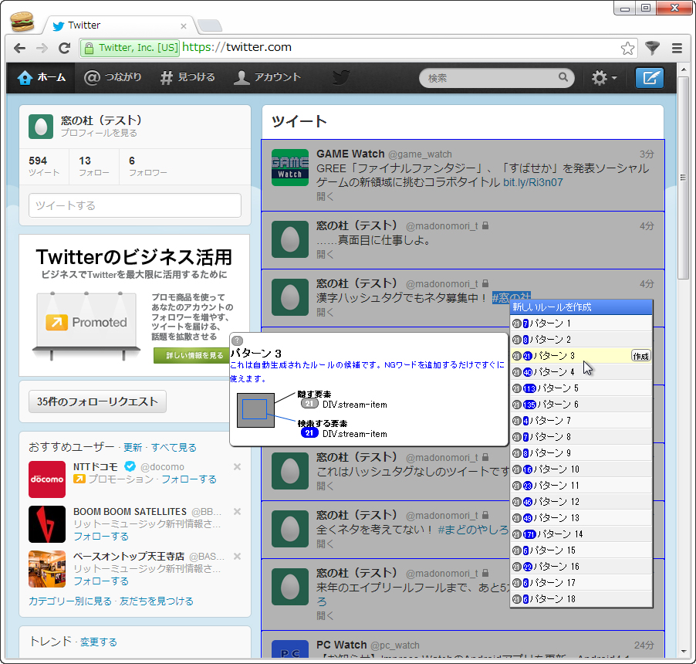Open the 見つける tab

[188, 78]
